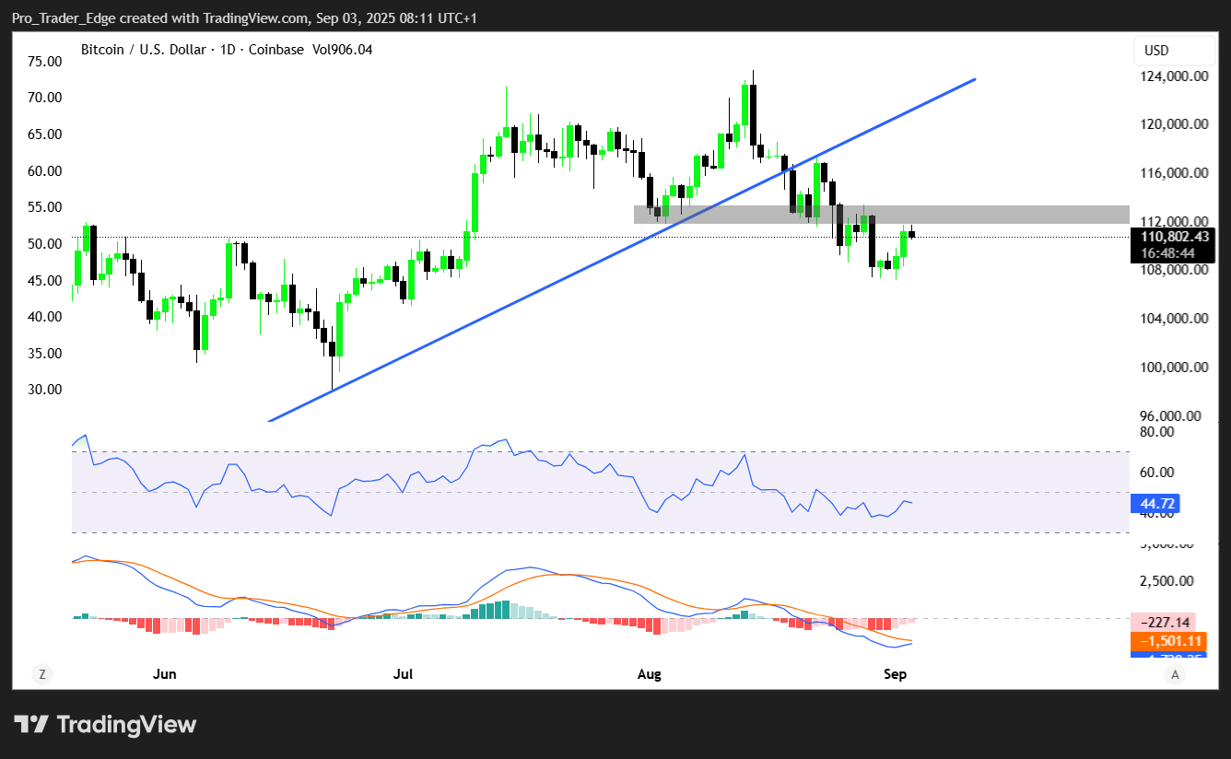The height and width of the screenshot is (759, 1231).
Task: Click the Aug label on time axis
Action: pos(650,674)
